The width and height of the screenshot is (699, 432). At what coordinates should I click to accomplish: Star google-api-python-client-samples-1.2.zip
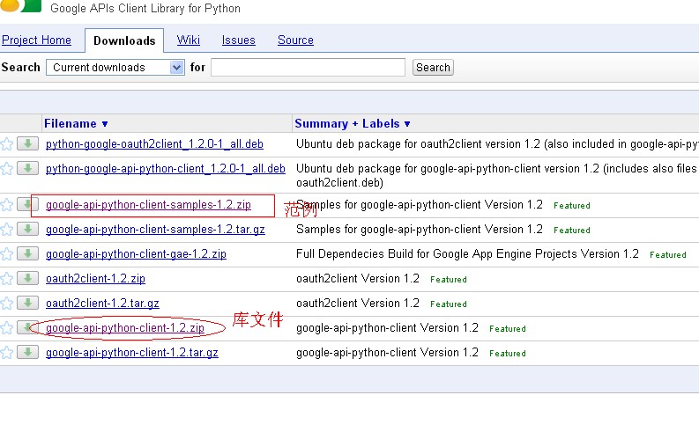6,205
